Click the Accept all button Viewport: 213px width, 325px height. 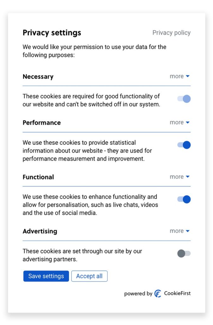(x=90, y=276)
